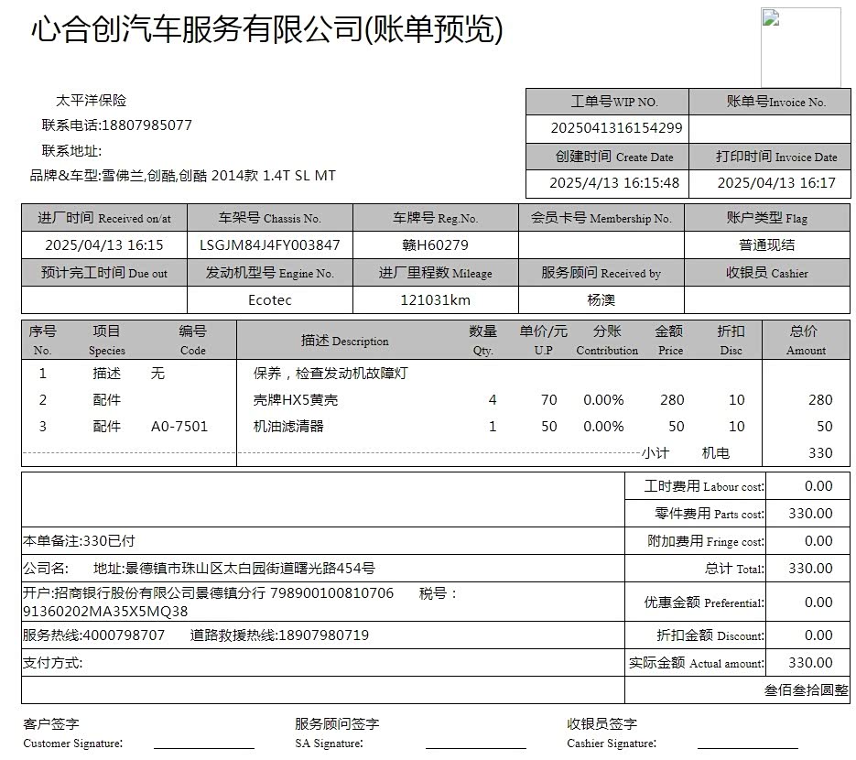Viewport: 856px width, 760px height.
Task: Click the empty 账单号 Invoice No. cell
Action: point(769,128)
